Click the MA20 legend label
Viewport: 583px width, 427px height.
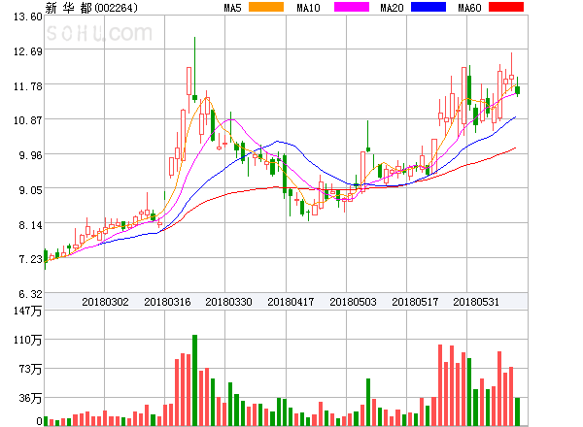[392, 8]
